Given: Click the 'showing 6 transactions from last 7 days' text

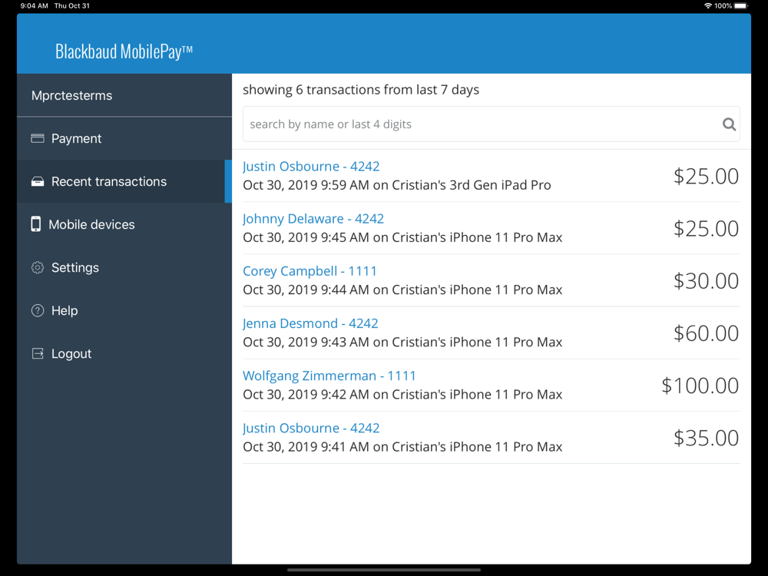Looking at the screenshot, I should (361, 90).
